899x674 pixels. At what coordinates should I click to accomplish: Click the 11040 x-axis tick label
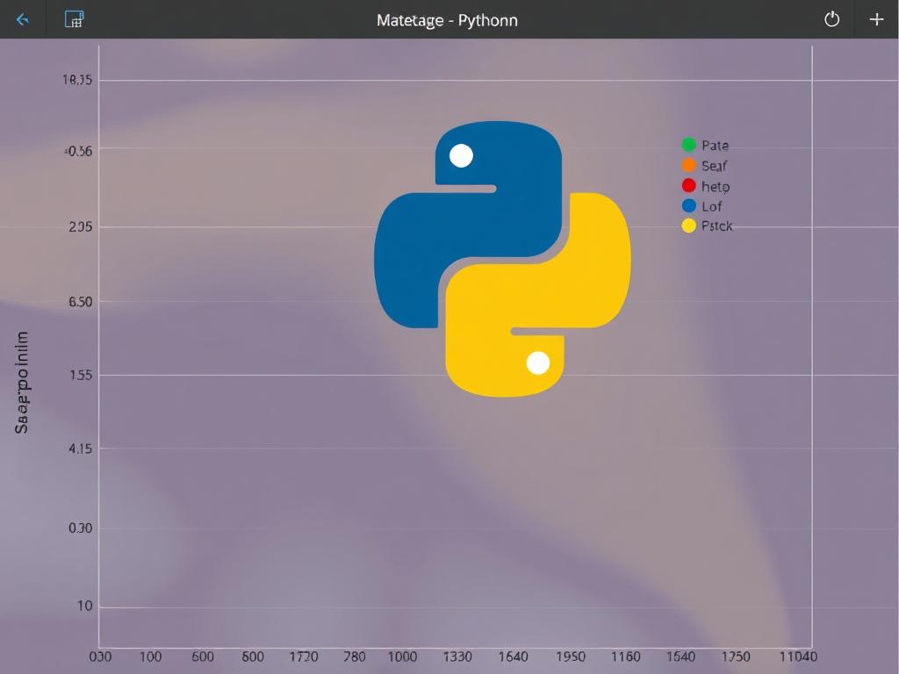click(798, 656)
